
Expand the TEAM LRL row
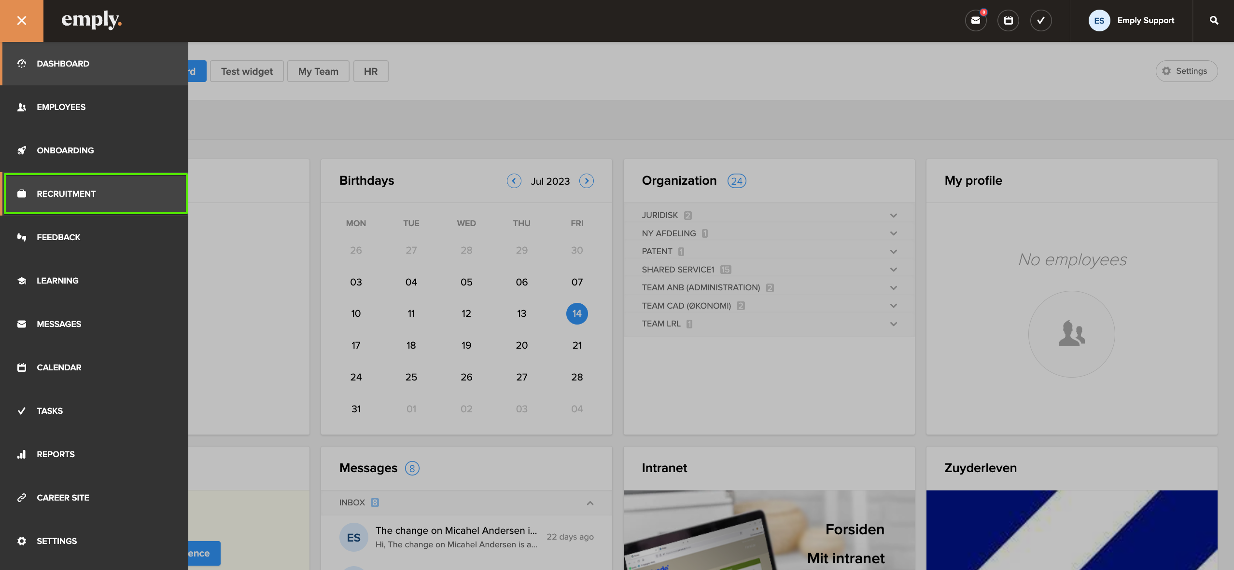click(x=893, y=324)
